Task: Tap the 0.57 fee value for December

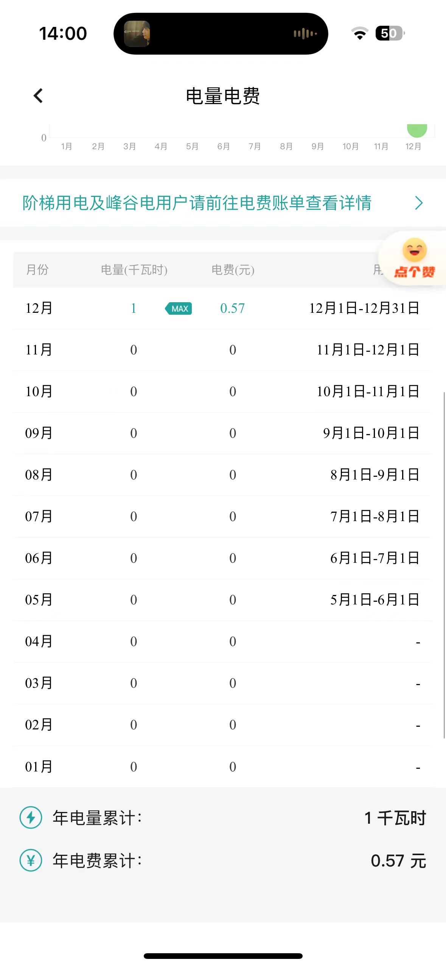Action: (232, 308)
